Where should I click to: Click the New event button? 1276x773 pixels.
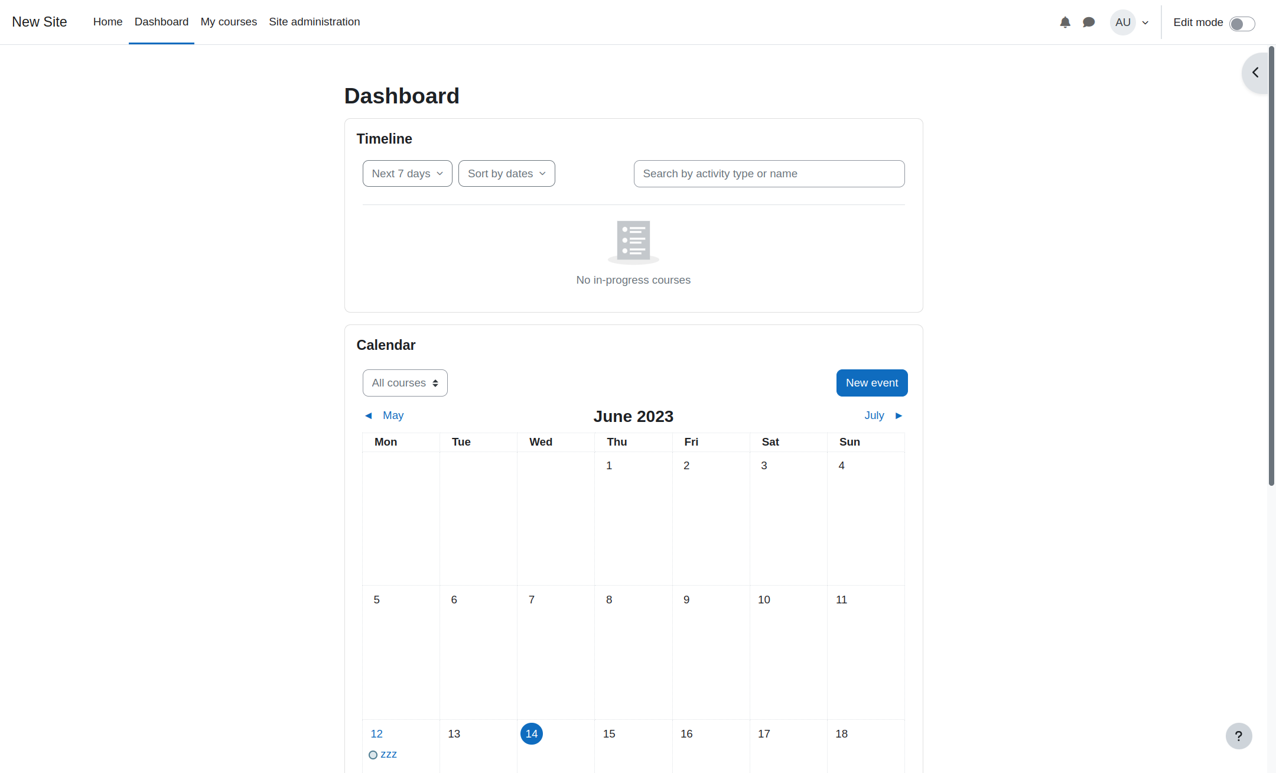[871, 383]
